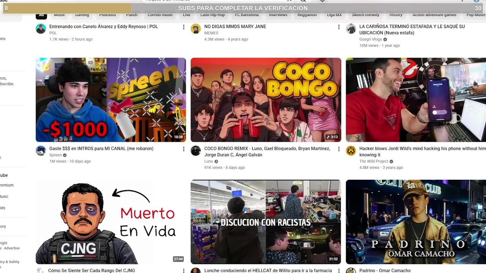Open the Muerto En Vida CJNG thumbnail
Image resolution: width=486 pixels, height=273 pixels.
coord(111,222)
